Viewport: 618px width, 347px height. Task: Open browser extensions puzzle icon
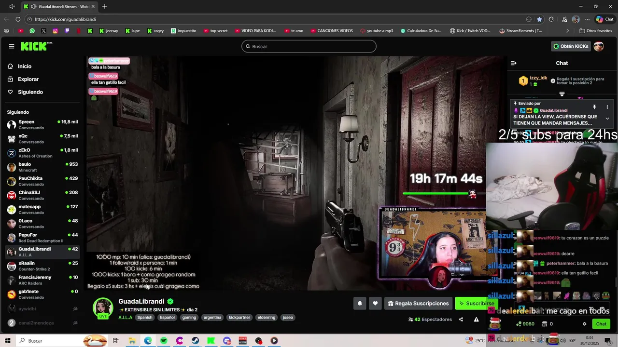(551, 19)
